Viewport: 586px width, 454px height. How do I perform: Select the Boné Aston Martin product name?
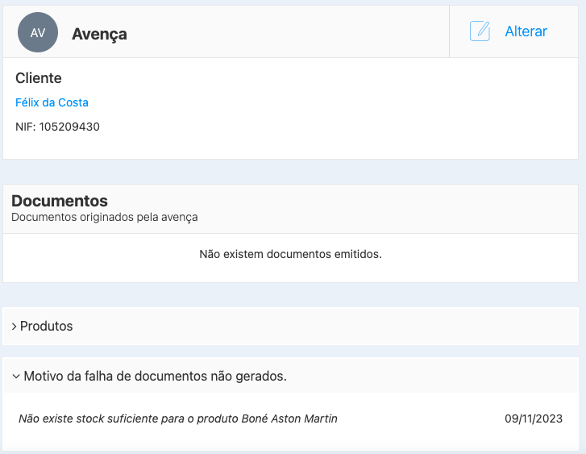pos(289,419)
